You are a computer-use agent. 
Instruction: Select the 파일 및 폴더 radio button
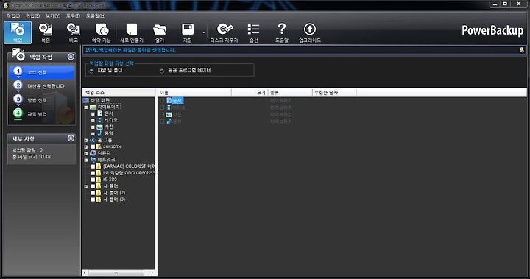[91, 71]
